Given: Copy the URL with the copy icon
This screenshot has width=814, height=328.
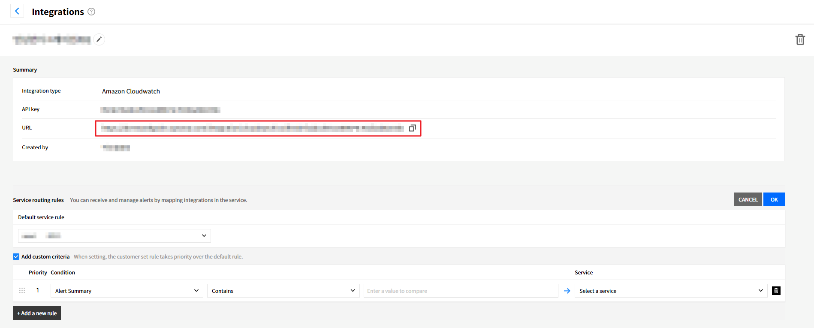Looking at the screenshot, I should pyautogui.click(x=412, y=128).
